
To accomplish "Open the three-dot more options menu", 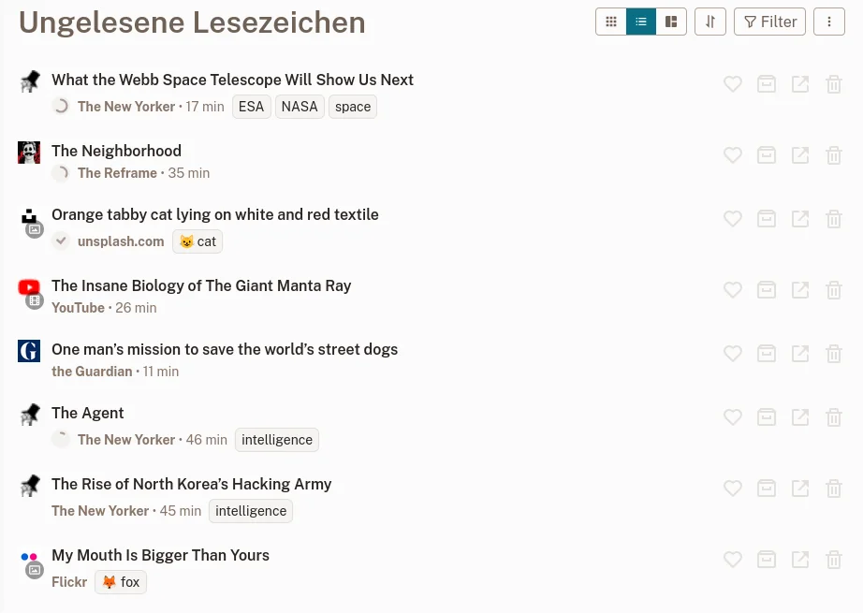I will (829, 22).
